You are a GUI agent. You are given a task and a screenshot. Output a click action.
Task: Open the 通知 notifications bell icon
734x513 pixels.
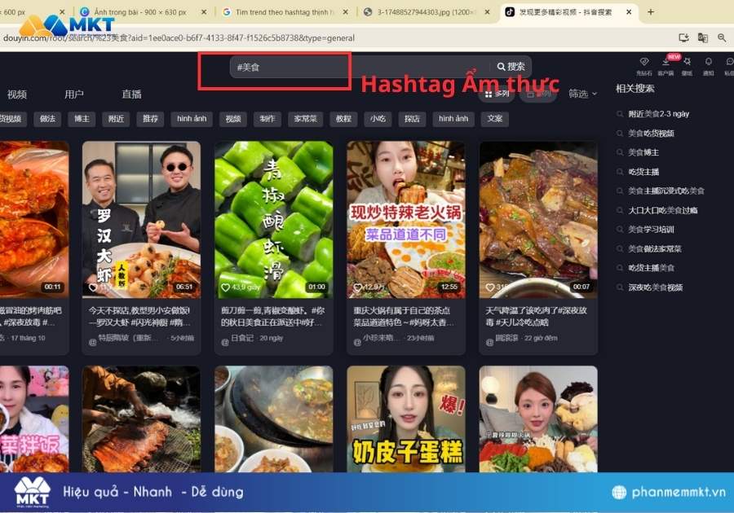click(708, 64)
